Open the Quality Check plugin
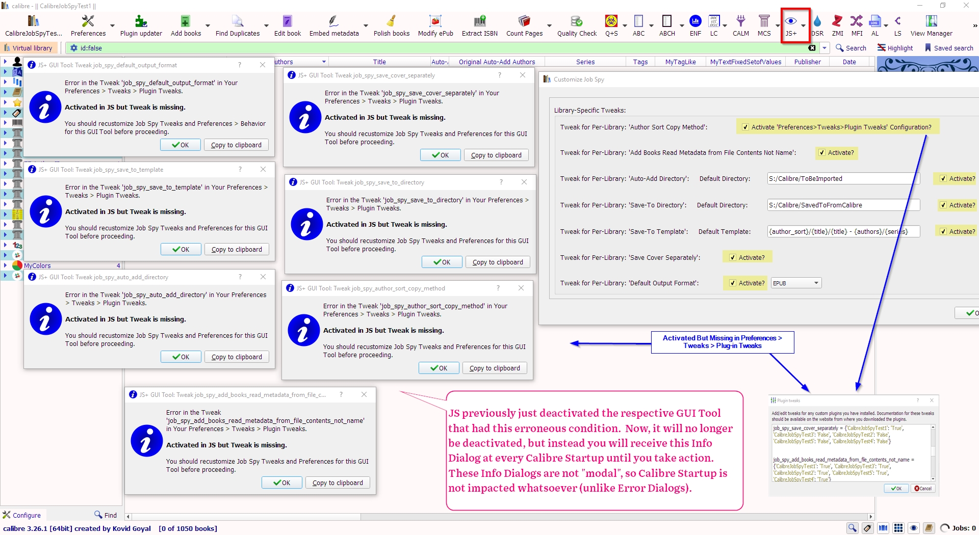This screenshot has height=535, width=979. tap(577, 25)
